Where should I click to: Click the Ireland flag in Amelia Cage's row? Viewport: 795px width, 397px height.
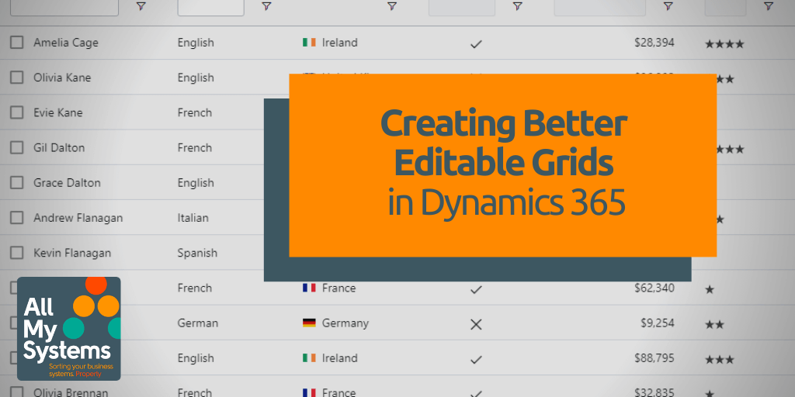tap(309, 43)
